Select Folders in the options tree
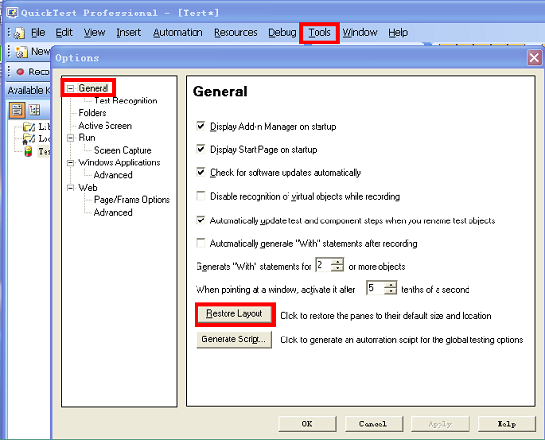This screenshot has width=545, height=440. click(x=92, y=113)
